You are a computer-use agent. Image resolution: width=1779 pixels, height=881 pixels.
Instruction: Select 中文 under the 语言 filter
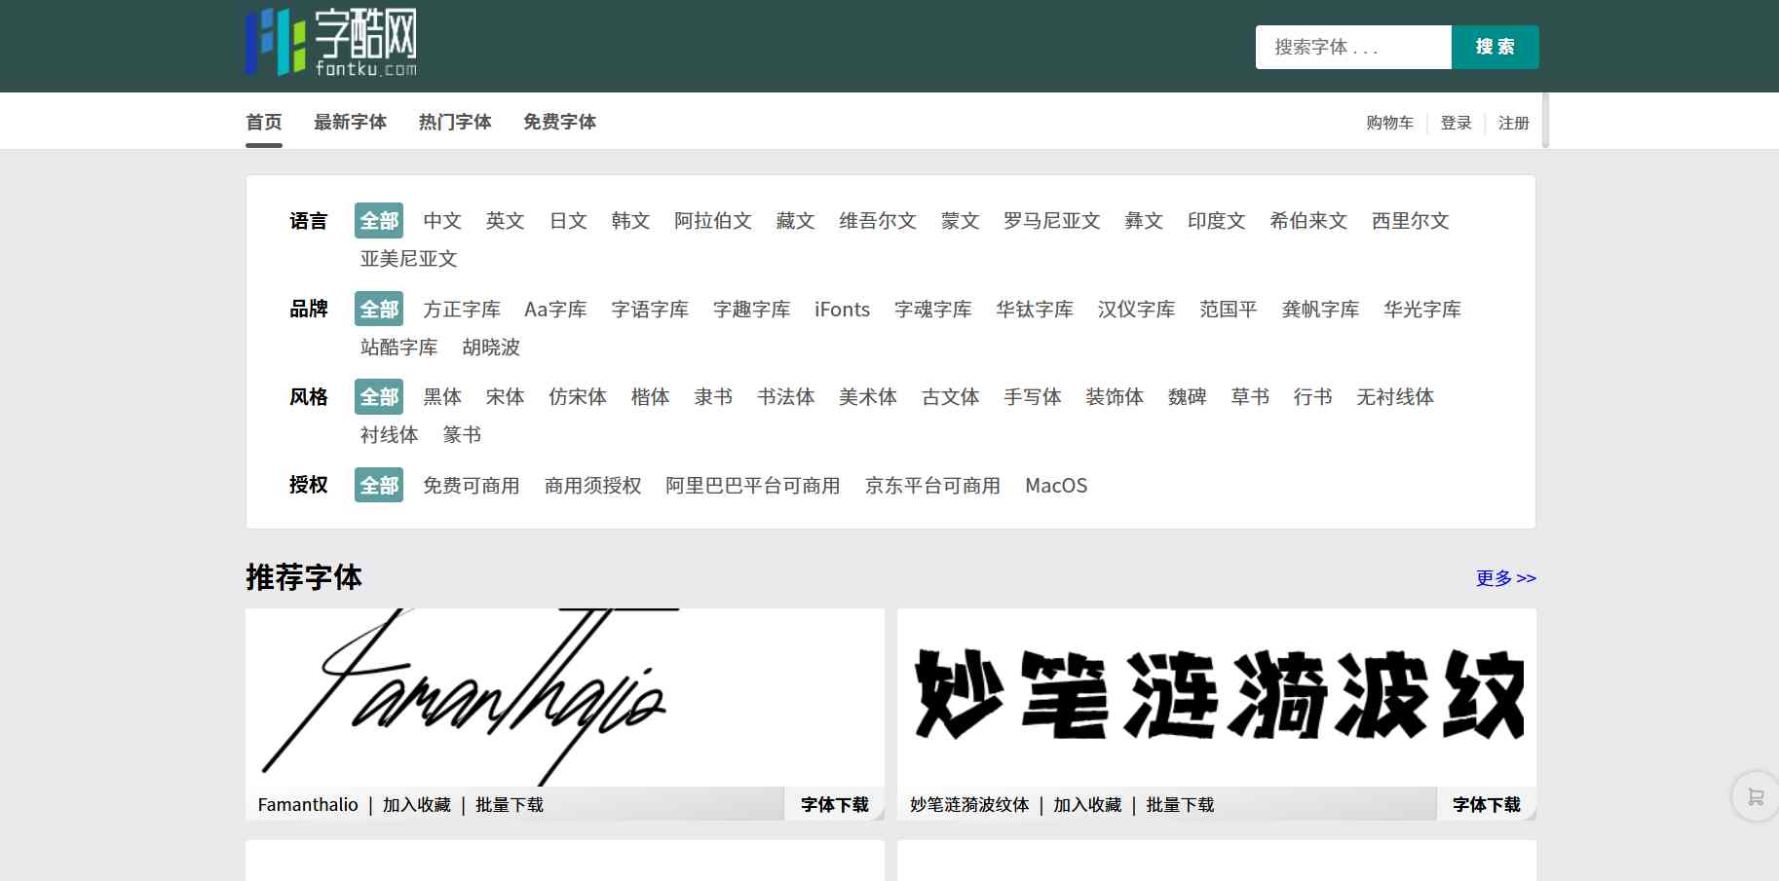tap(441, 221)
